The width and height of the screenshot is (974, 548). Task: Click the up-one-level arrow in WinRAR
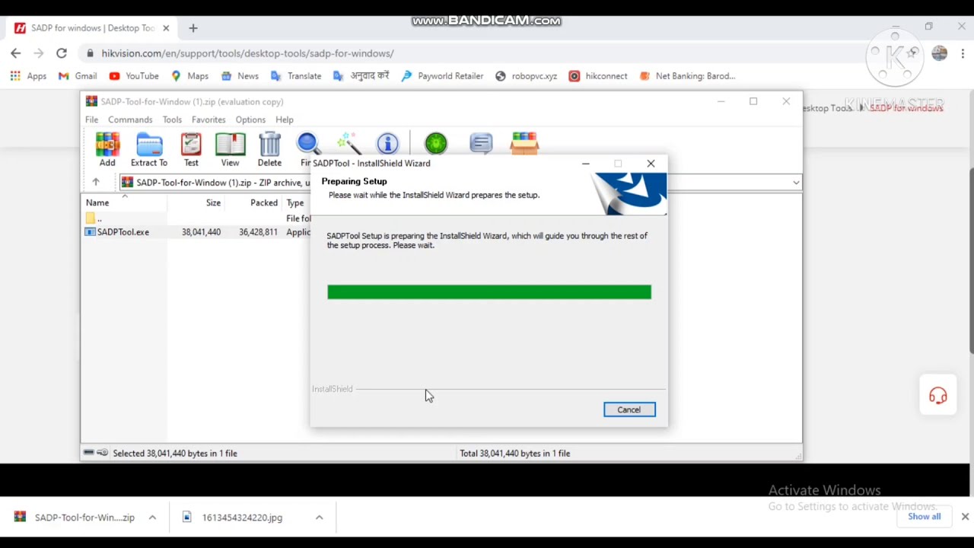pos(96,182)
